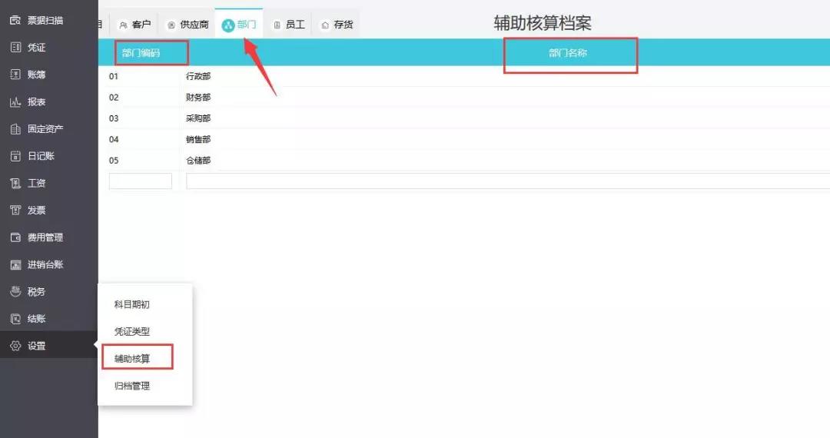Select 税务 sidebar entry
This screenshot has height=438, width=830.
pos(37,291)
